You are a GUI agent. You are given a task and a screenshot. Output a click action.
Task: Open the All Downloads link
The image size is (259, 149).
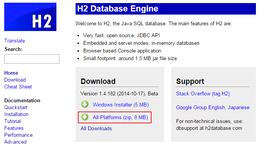(96, 128)
